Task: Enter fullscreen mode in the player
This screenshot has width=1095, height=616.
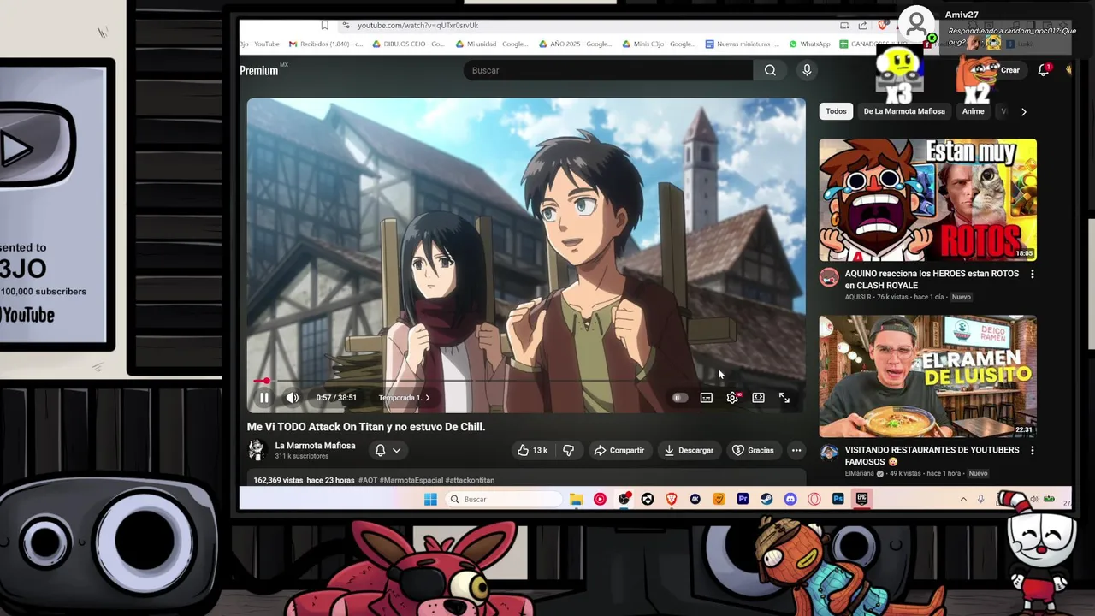Action: (784, 398)
